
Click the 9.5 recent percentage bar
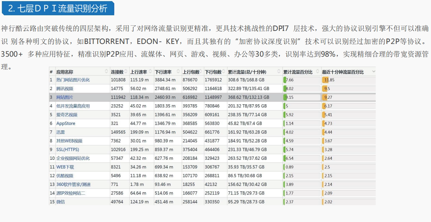coord(348,89)
